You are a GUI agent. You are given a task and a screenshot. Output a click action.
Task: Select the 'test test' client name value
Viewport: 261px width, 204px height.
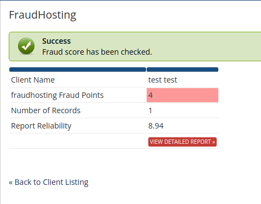point(163,80)
